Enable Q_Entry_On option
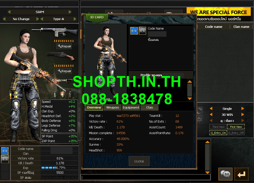 [x=218, y=133]
